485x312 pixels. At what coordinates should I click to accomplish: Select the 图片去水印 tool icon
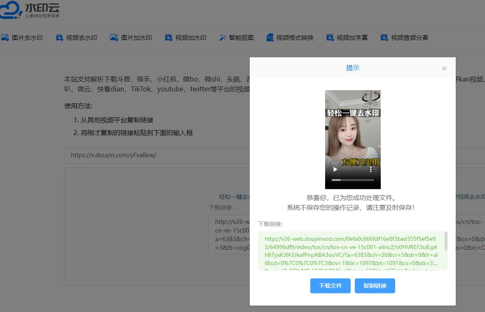5,37
